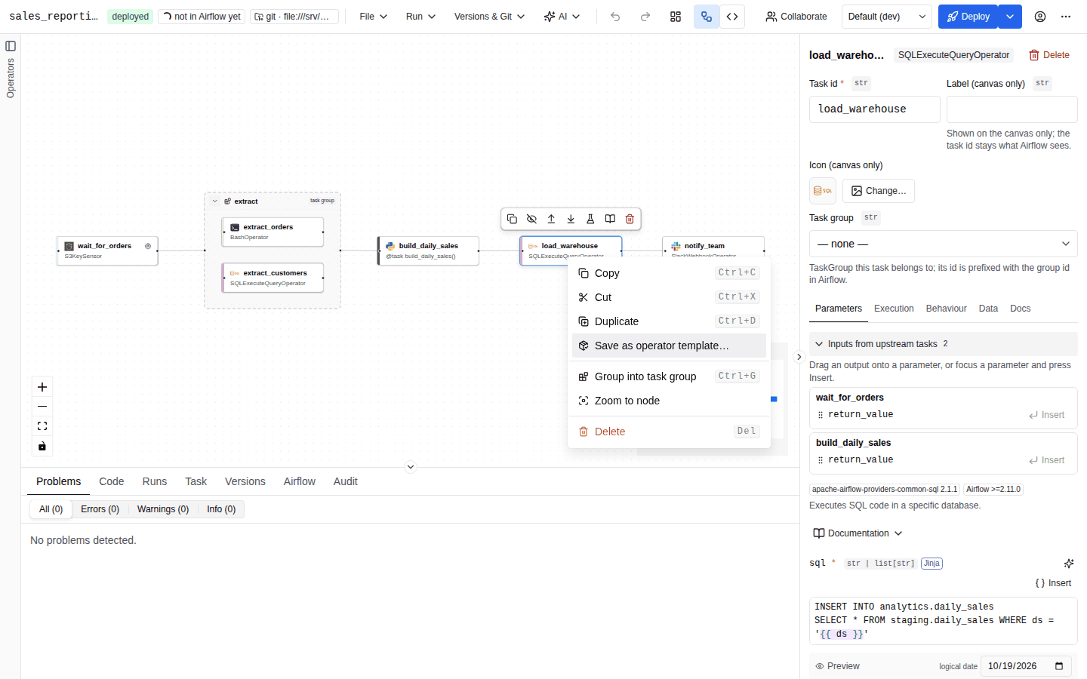The height and width of the screenshot is (679, 1087).
Task: Switch to the code view
Action: (x=732, y=17)
